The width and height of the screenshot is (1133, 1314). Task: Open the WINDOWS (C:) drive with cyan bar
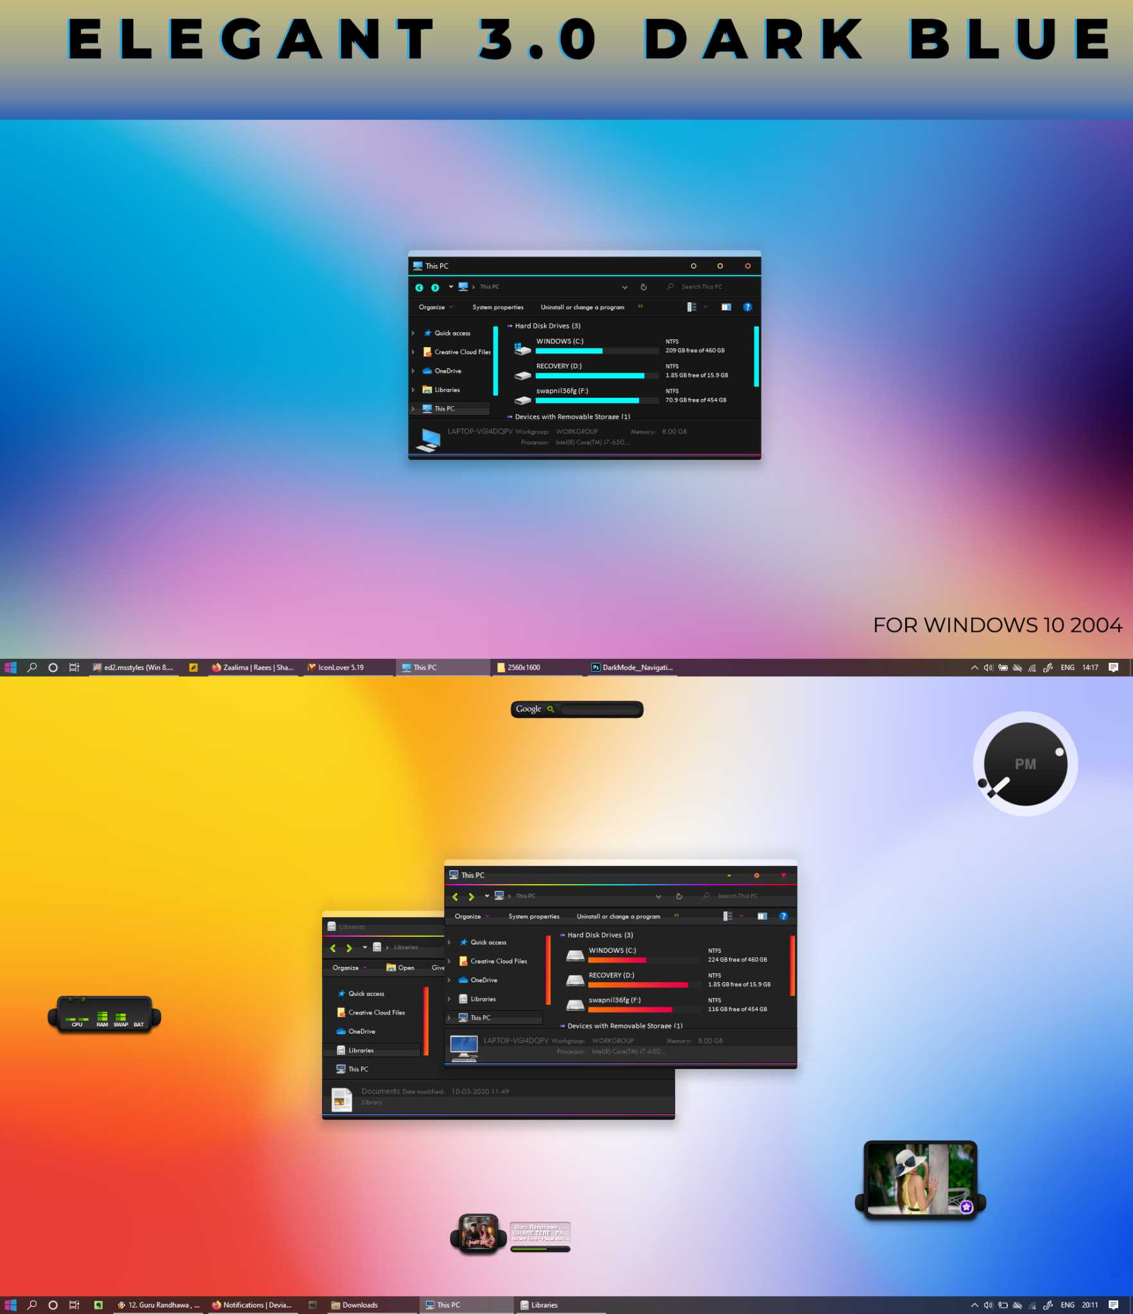tap(559, 341)
